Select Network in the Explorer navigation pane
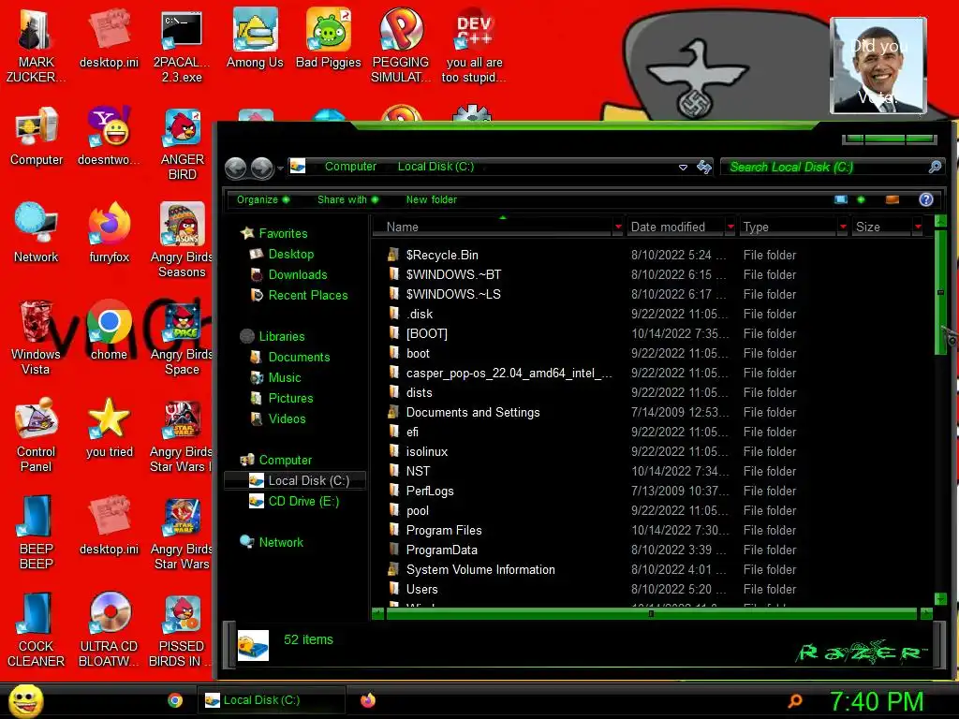 tap(281, 542)
